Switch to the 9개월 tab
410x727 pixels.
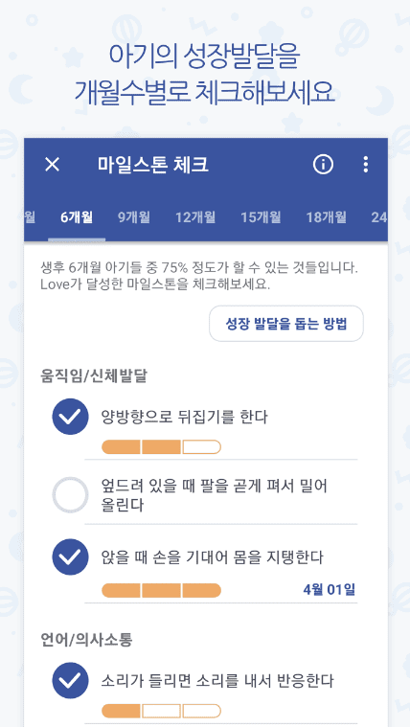pyautogui.click(x=133, y=217)
